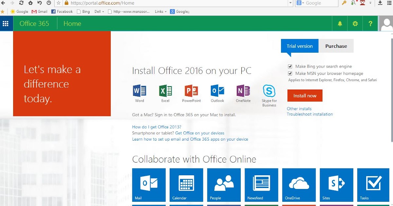This screenshot has width=393, height=206.
Task: Click the help question mark icon
Action: (370, 23)
